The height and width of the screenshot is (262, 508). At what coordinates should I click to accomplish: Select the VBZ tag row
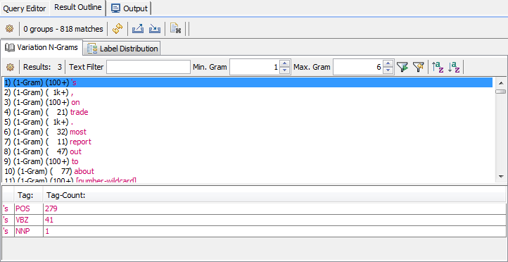(x=254, y=220)
